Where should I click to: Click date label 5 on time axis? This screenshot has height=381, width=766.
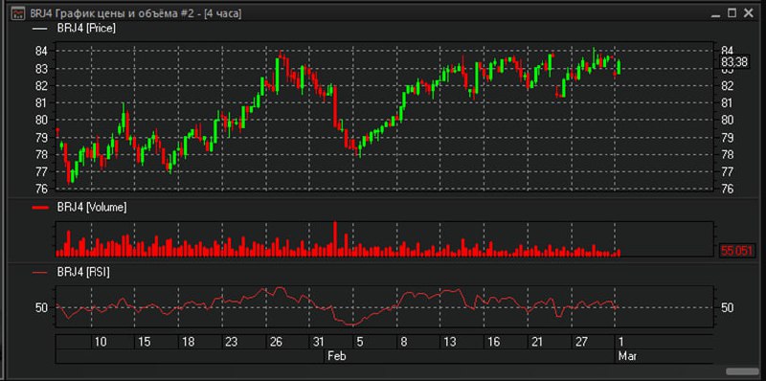(360, 342)
